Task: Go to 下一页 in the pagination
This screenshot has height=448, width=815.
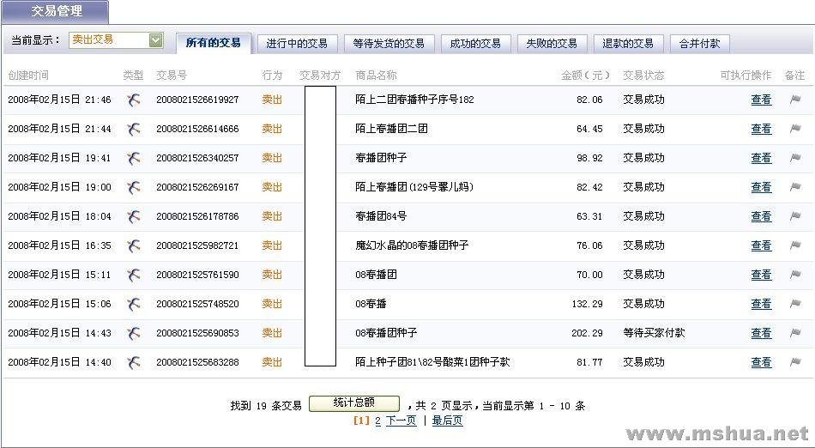Action: click(401, 421)
